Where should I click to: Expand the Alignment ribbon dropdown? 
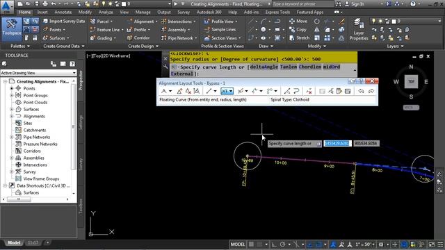pyautogui.click(x=156, y=22)
